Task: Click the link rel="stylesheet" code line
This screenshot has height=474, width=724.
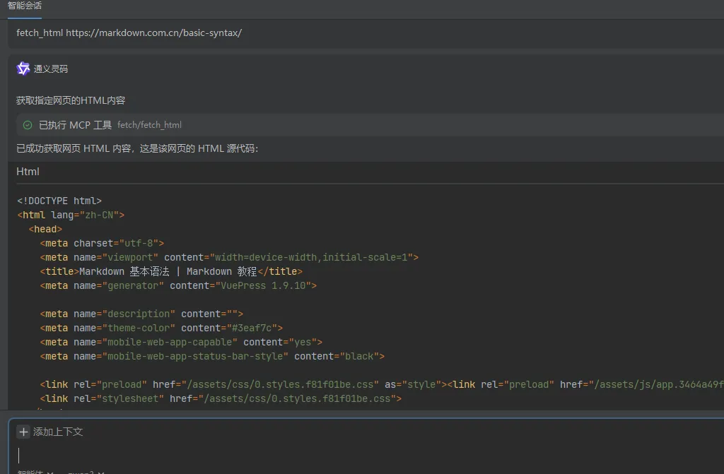Action: tap(221, 399)
